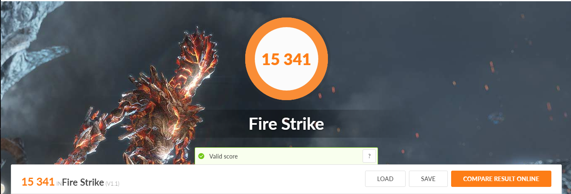Viewport: 571px width, 194px height.
Task: Click the light green Valid score banner
Action: coord(286,156)
